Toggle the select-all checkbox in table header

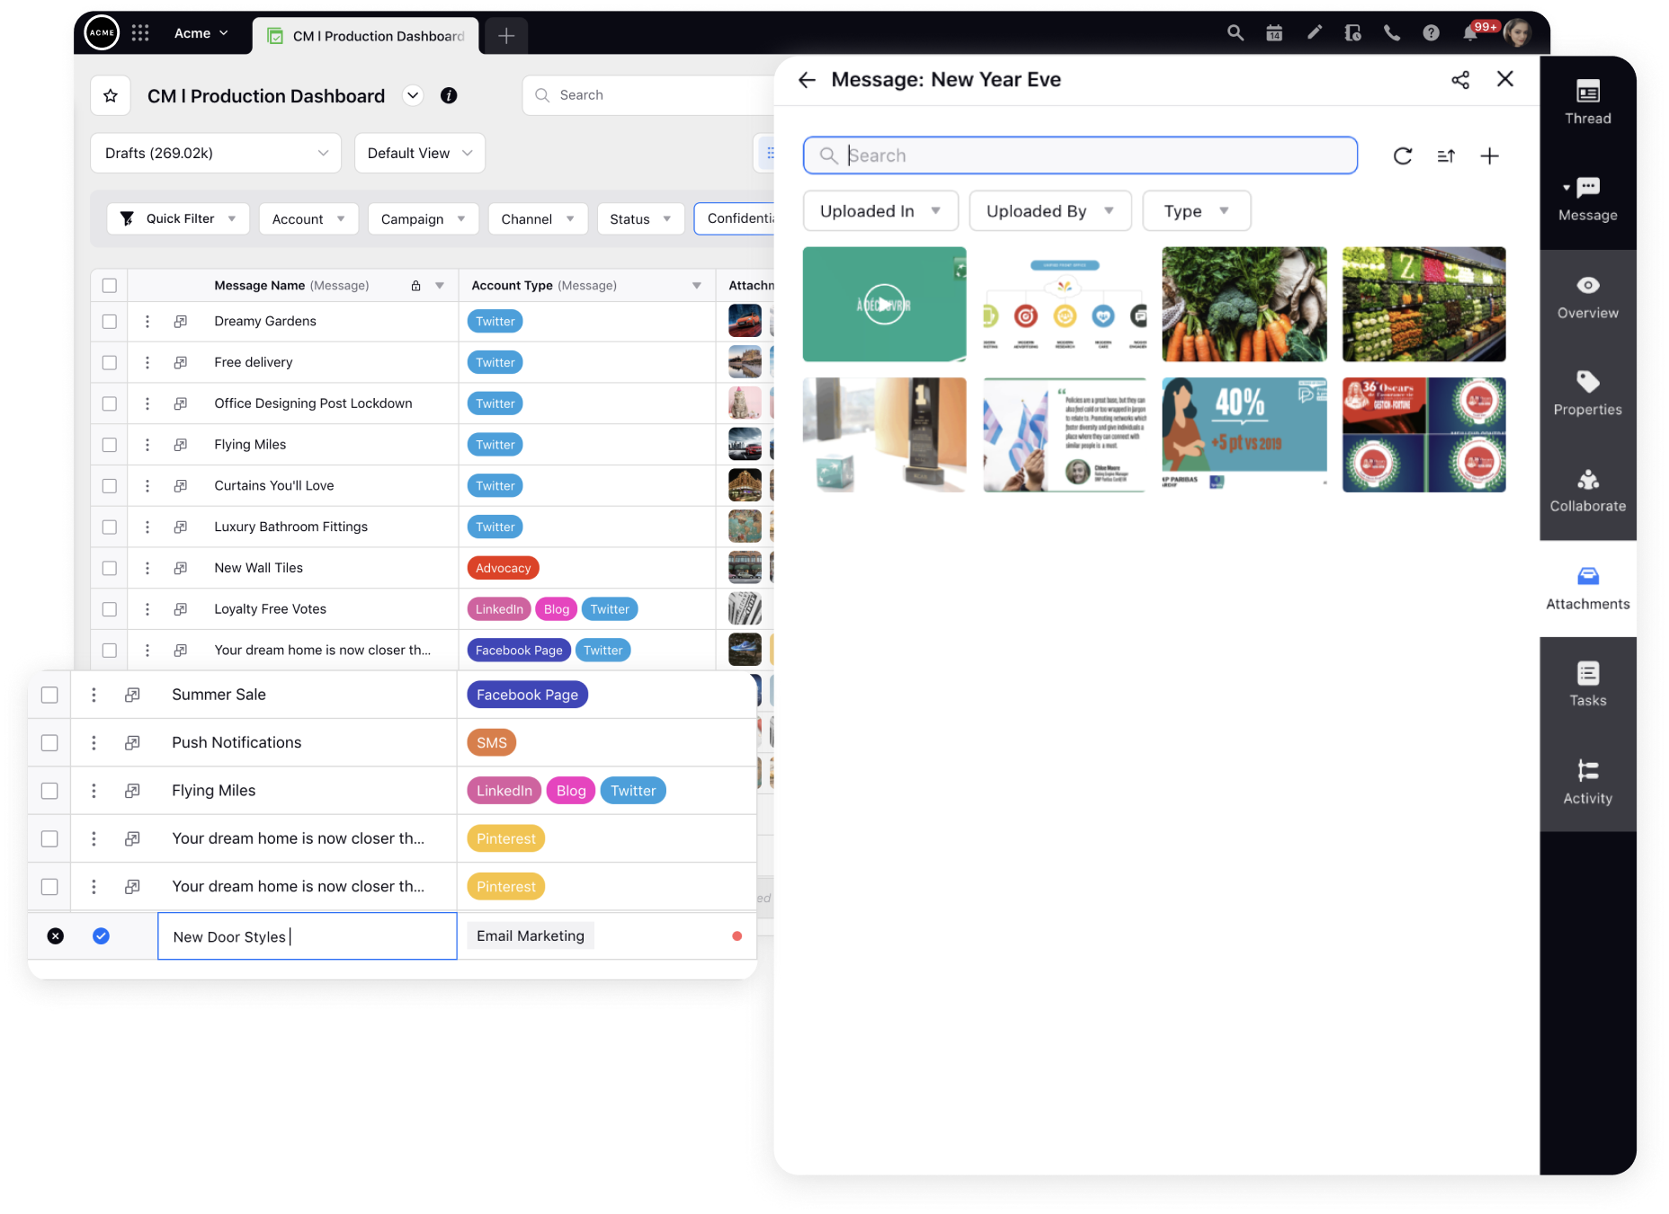tap(110, 286)
